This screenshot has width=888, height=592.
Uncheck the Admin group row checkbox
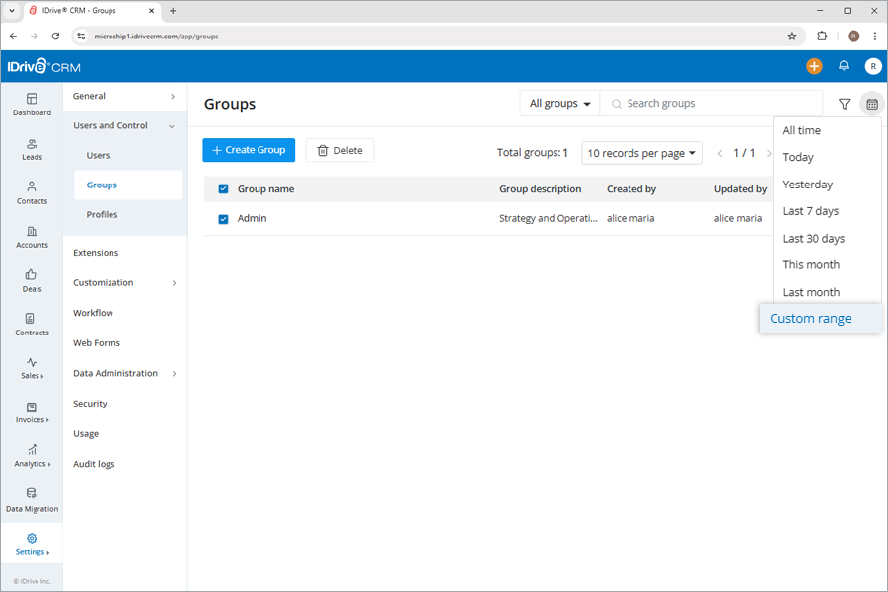[x=223, y=218]
